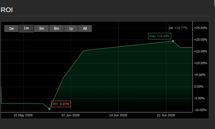Switch chart to 1y range
This screenshot has height=129, width=215.
pos(71,29)
